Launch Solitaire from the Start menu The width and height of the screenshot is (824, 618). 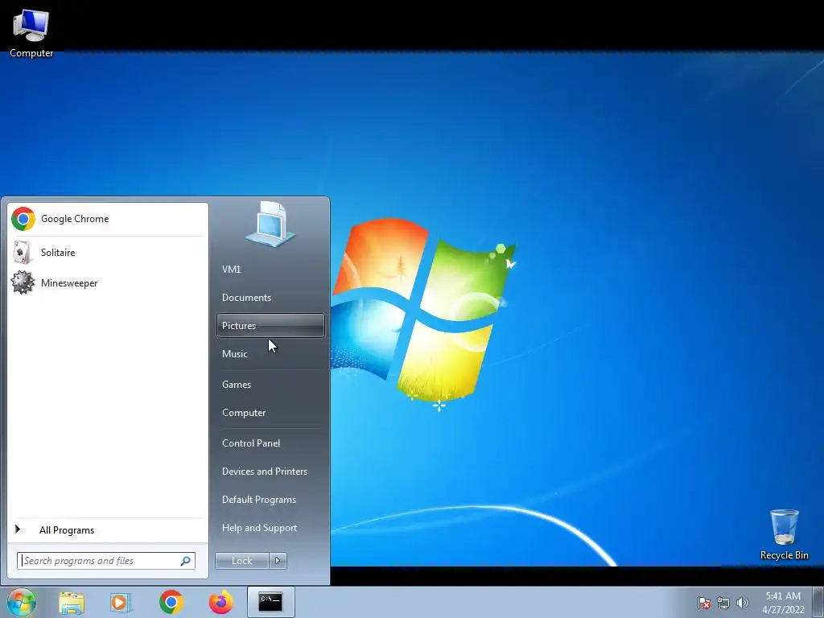pos(107,252)
